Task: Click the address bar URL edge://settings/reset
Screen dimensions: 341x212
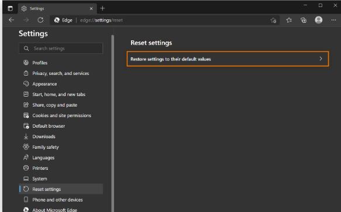Action: click(101, 20)
